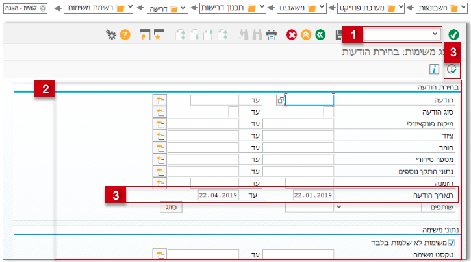Click the מספר סידורי to-value input field

[203, 160]
